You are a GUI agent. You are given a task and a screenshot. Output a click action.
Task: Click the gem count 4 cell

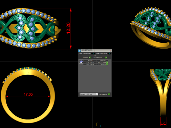coord(99,64)
